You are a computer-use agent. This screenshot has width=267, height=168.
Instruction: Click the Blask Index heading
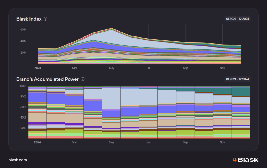(x=29, y=19)
